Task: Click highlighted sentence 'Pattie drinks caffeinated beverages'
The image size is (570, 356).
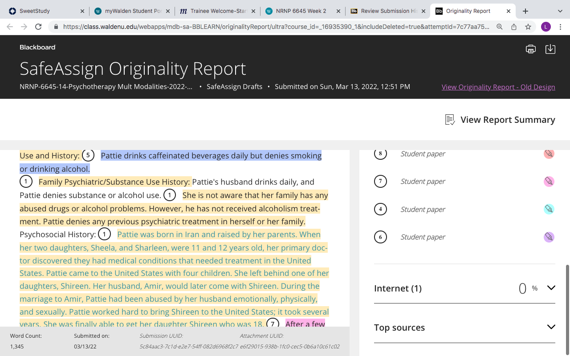Action: pos(211,156)
